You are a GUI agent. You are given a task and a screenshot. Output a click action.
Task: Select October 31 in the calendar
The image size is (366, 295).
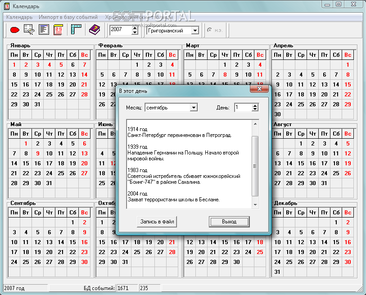(x=125, y=262)
